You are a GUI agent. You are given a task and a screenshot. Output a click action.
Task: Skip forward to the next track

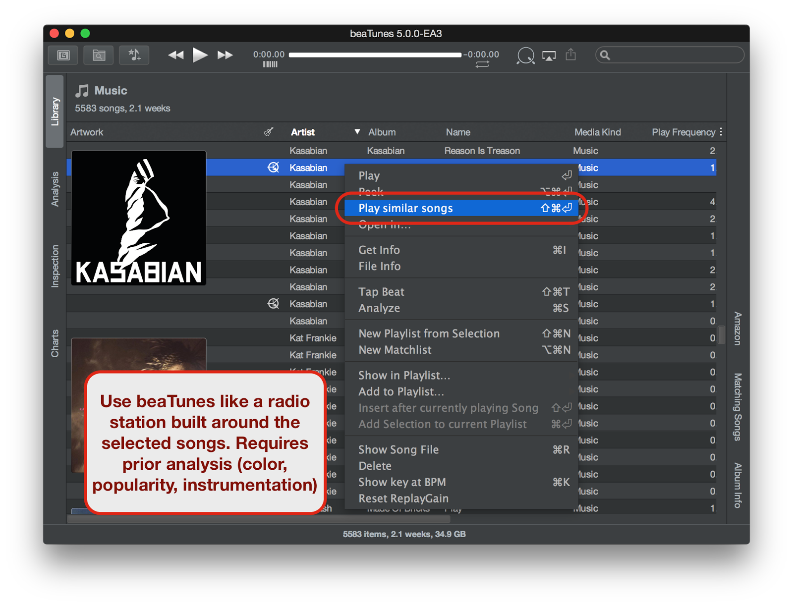(225, 55)
